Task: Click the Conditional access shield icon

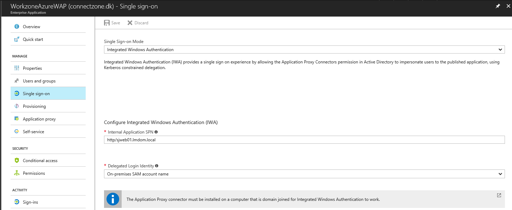Action: point(17,160)
